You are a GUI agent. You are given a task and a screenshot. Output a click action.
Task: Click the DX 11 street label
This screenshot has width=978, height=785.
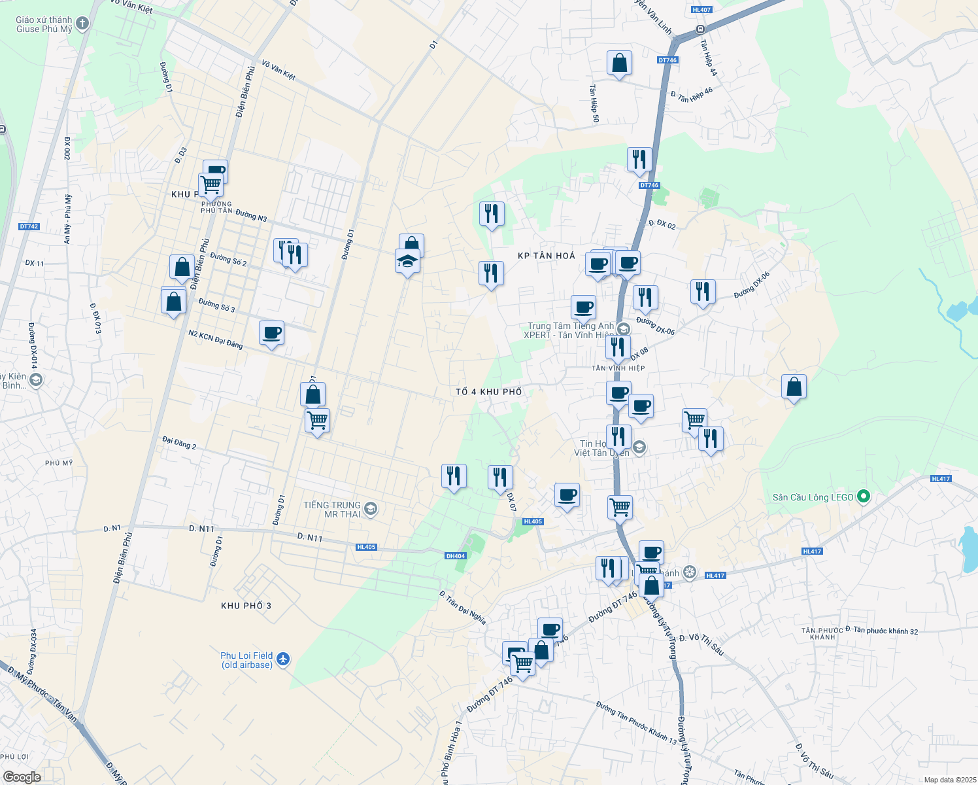[35, 263]
